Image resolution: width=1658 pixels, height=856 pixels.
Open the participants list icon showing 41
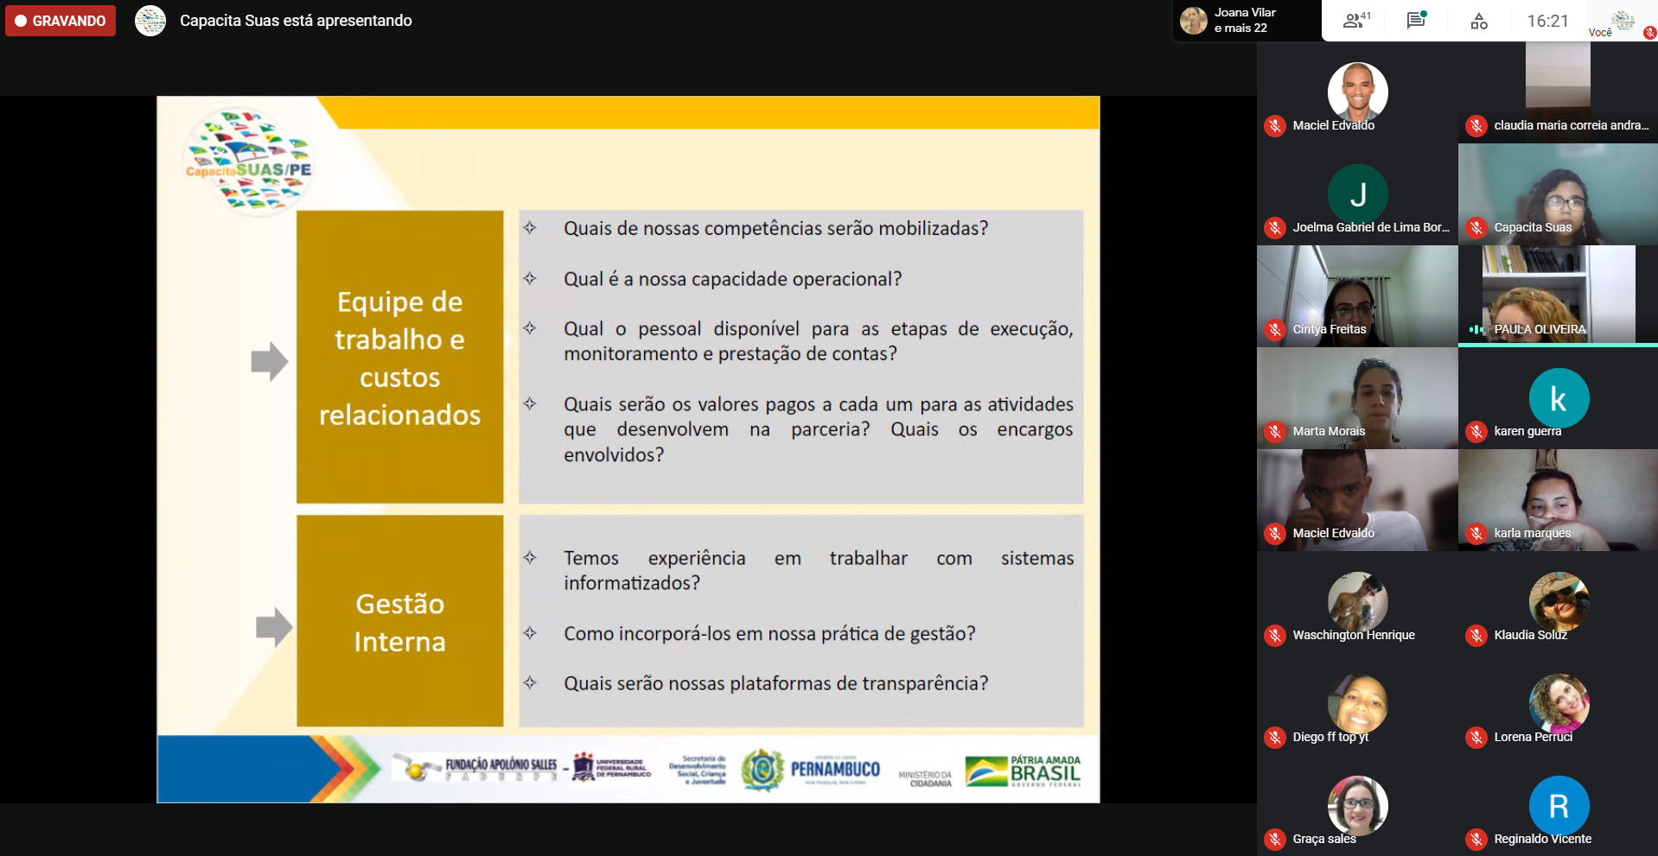tap(1355, 21)
